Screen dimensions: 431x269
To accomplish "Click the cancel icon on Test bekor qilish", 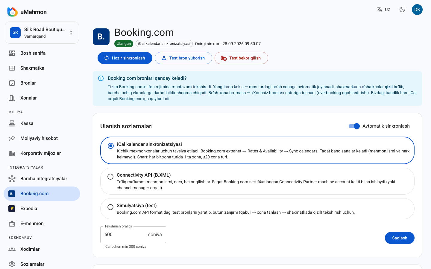I will point(224,58).
